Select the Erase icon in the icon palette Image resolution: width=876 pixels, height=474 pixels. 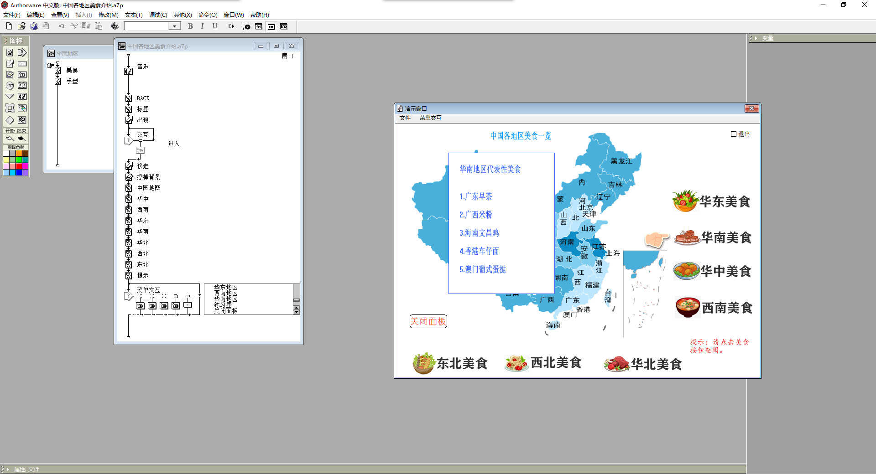click(x=10, y=74)
